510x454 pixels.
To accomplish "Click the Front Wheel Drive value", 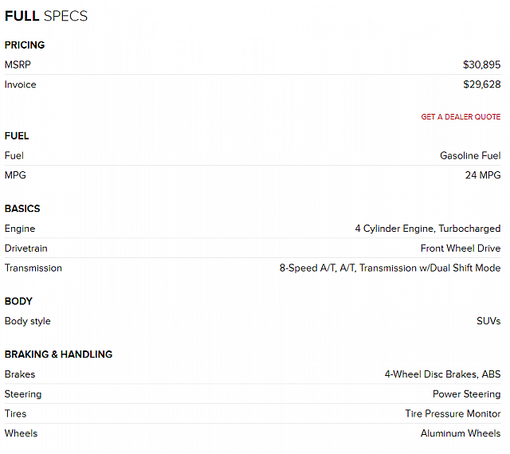I will [461, 249].
